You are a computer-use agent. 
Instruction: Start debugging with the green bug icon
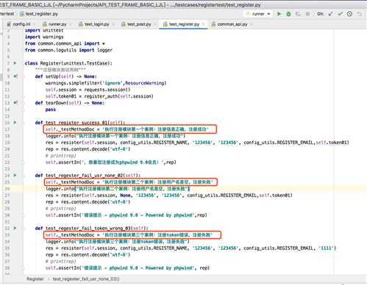click(x=288, y=14)
